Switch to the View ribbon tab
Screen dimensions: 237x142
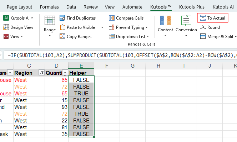[x=110, y=7]
